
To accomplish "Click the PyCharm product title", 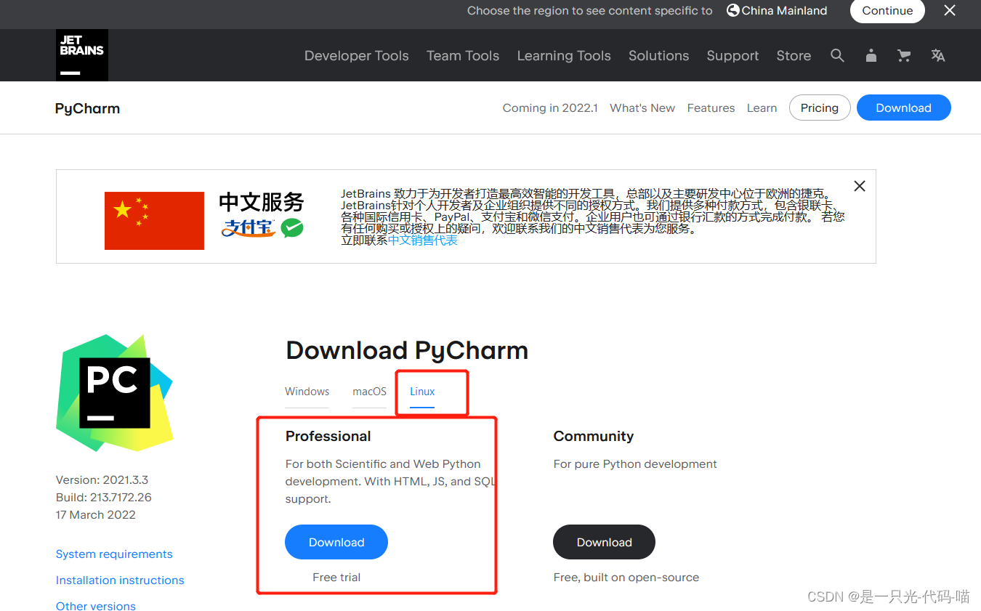I will [x=87, y=108].
